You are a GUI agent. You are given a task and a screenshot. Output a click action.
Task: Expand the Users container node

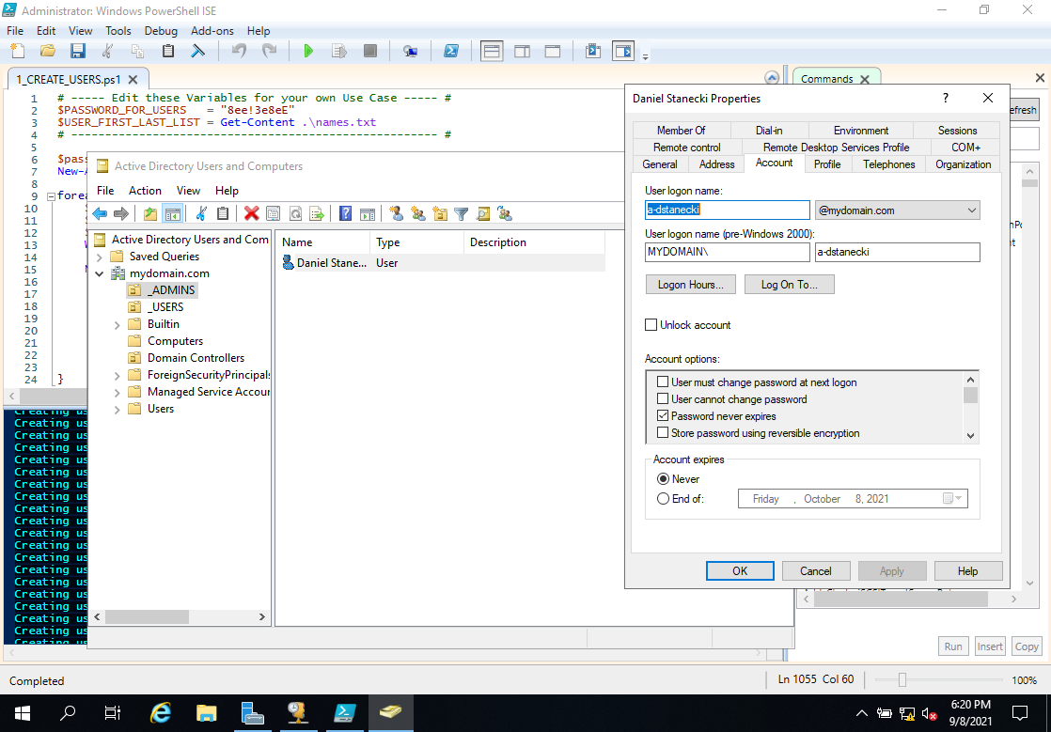118,409
